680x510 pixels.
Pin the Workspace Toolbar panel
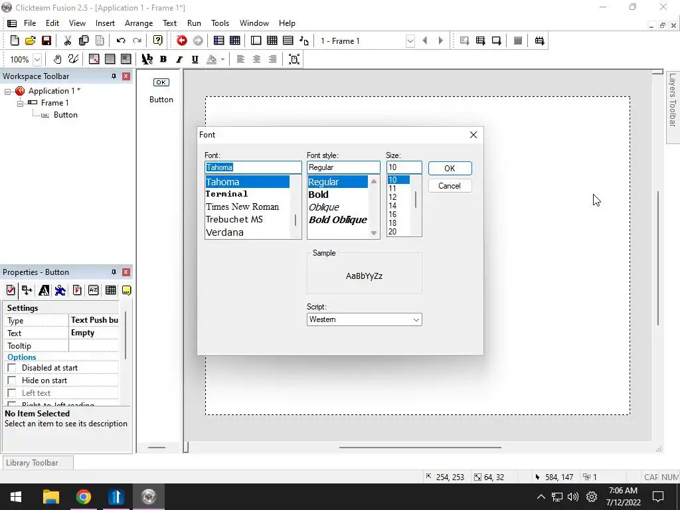[114, 76]
